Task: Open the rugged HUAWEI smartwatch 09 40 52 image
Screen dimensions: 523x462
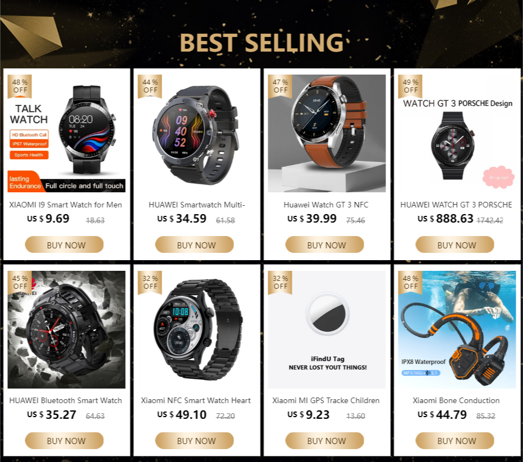Action: pyautogui.click(x=196, y=133)
